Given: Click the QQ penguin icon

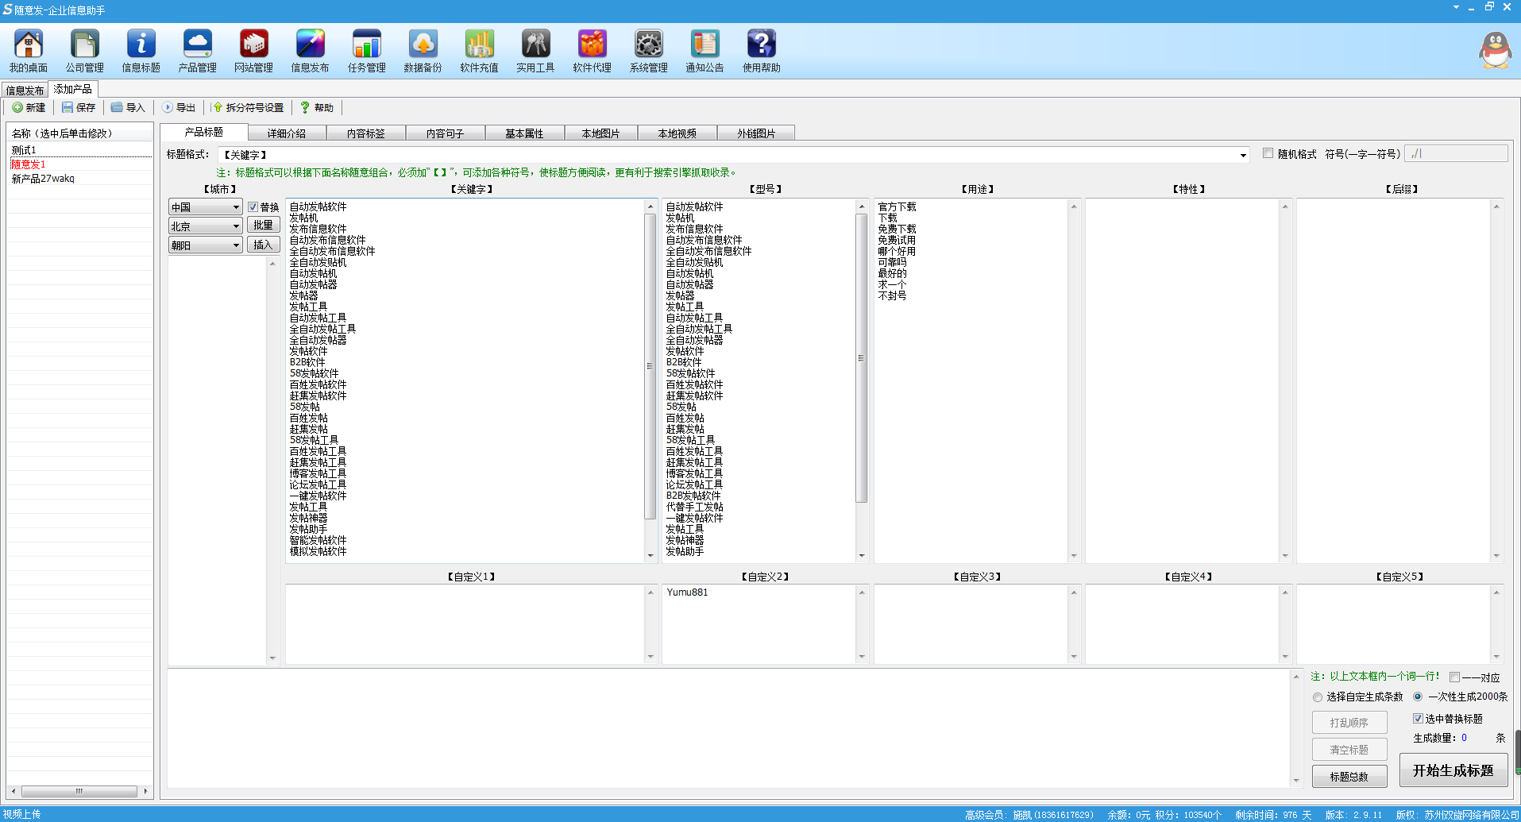Looking at the screenshot, I should 1495,50.
